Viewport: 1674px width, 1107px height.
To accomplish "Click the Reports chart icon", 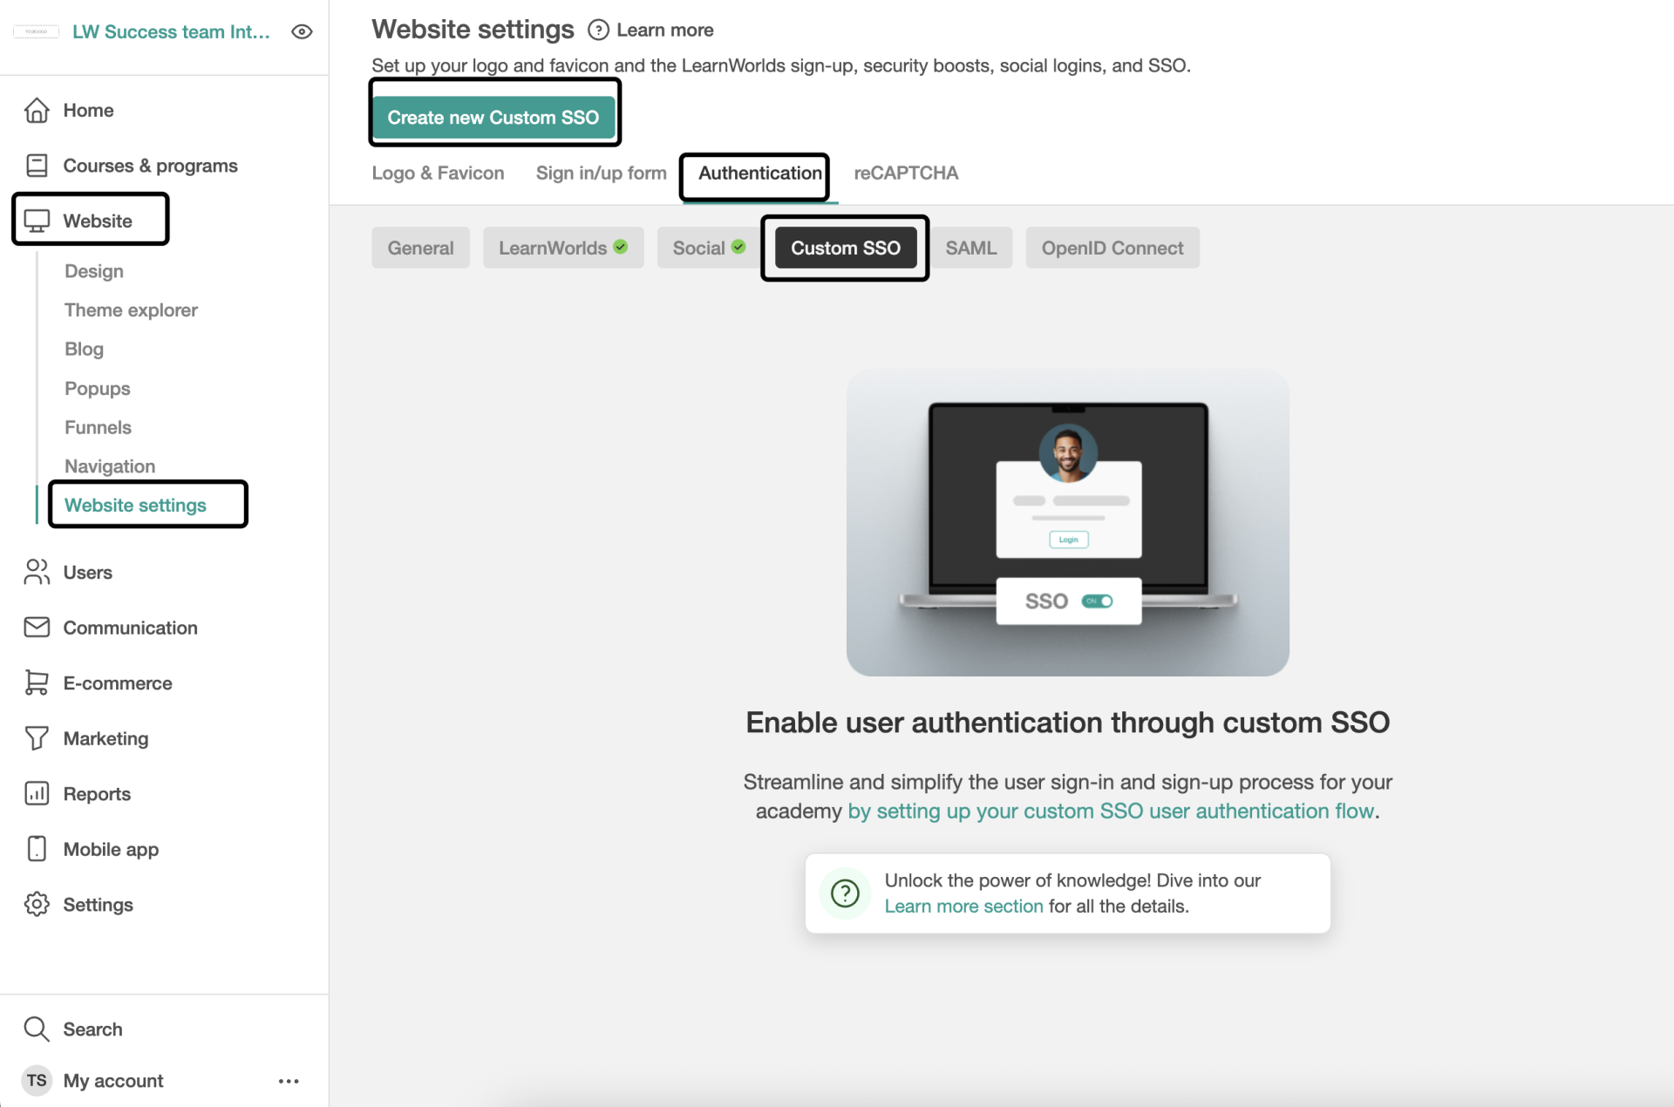I will 37,794.
